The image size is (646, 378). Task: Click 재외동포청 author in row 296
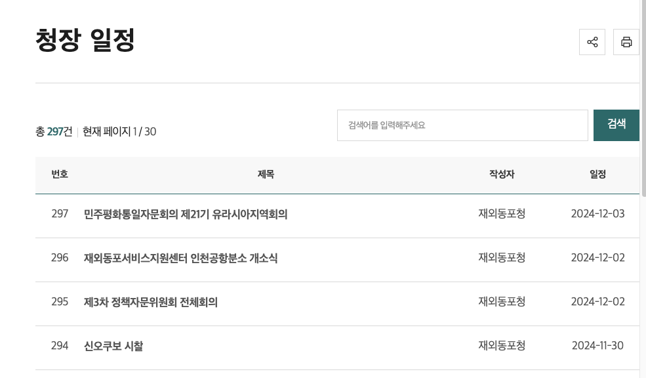[502, 258]
